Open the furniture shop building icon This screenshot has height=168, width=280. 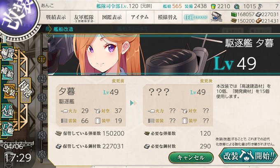pos(216,17)
